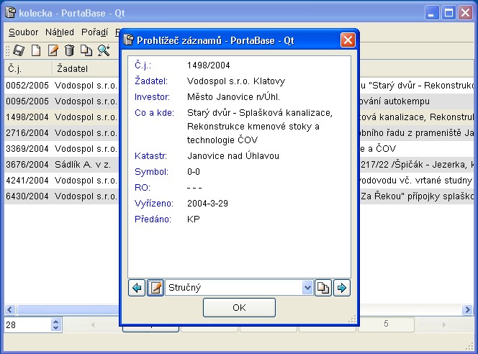Click the 'ování autokempu' cell text

[394, 101]
